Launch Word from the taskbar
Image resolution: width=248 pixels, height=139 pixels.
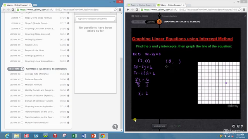(x=84, y=136)
